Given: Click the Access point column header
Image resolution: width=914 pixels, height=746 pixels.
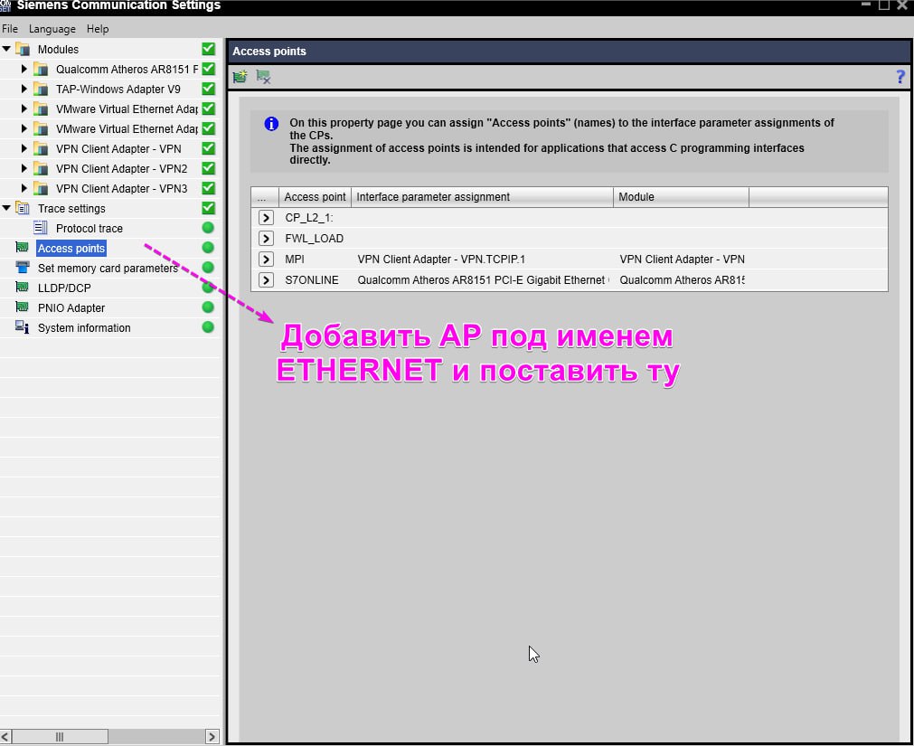Looking at the screenshot, I should coord(315,197).
